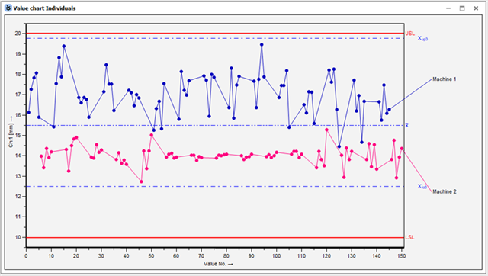This screenshot has height=276, width=488.
Task: Click the Value chart Individuals window icon
Action: [8, 8]
